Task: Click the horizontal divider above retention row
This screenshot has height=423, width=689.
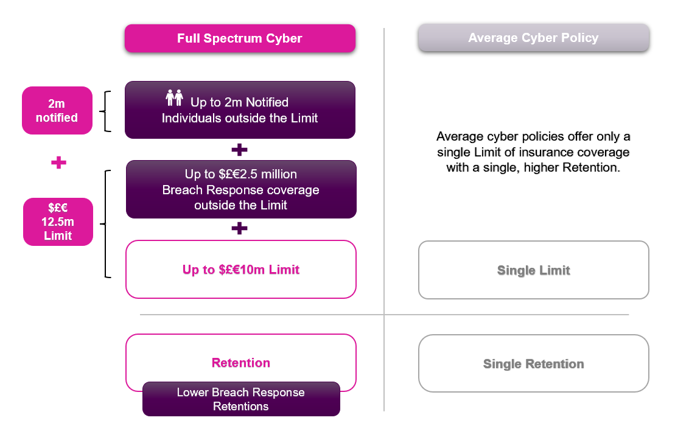Action: [384, 315]
